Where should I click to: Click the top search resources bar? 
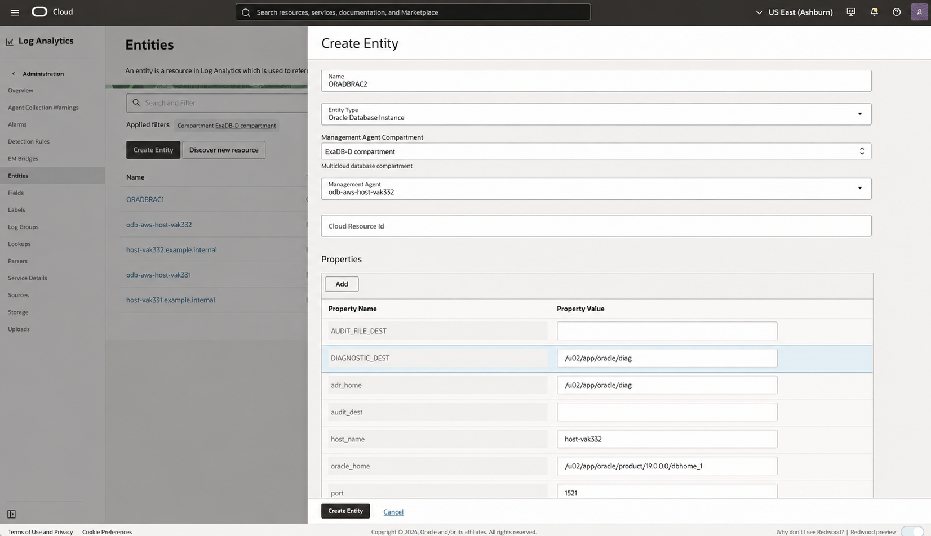pos(413,12)
